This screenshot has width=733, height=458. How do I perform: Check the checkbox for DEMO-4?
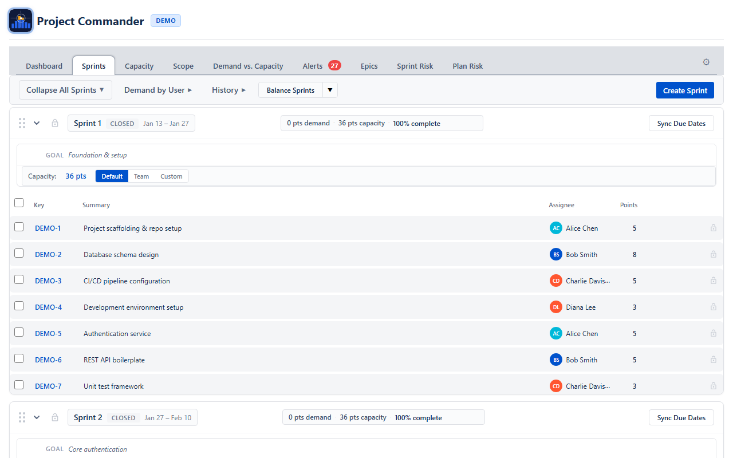pos(18,305)
